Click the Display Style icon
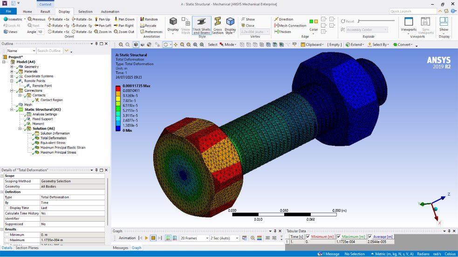 [230, 26]
